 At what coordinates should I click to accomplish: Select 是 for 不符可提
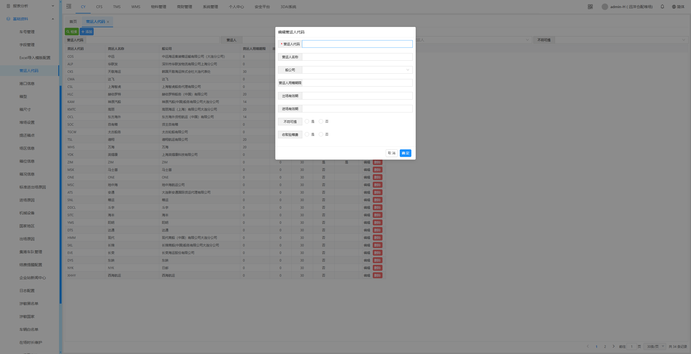[x=307, y=122]
